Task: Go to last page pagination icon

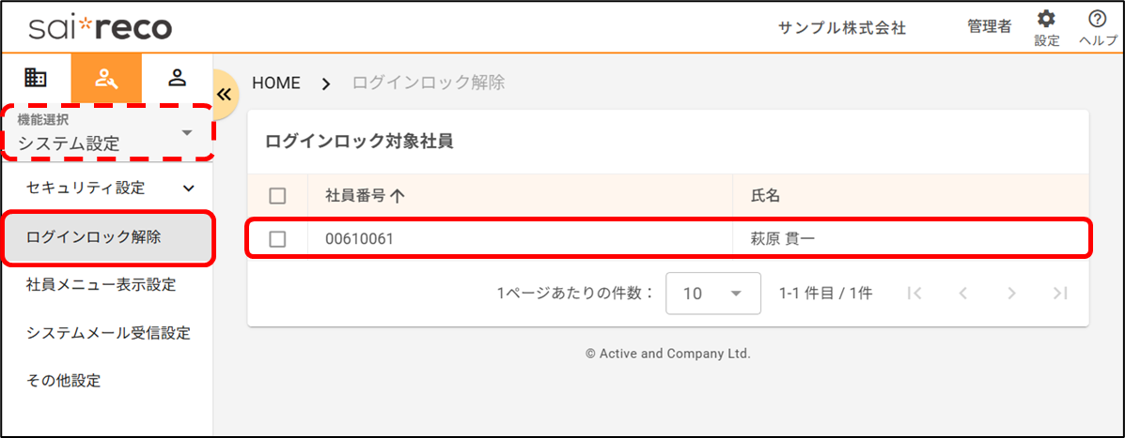Action: pos(1060,294)
